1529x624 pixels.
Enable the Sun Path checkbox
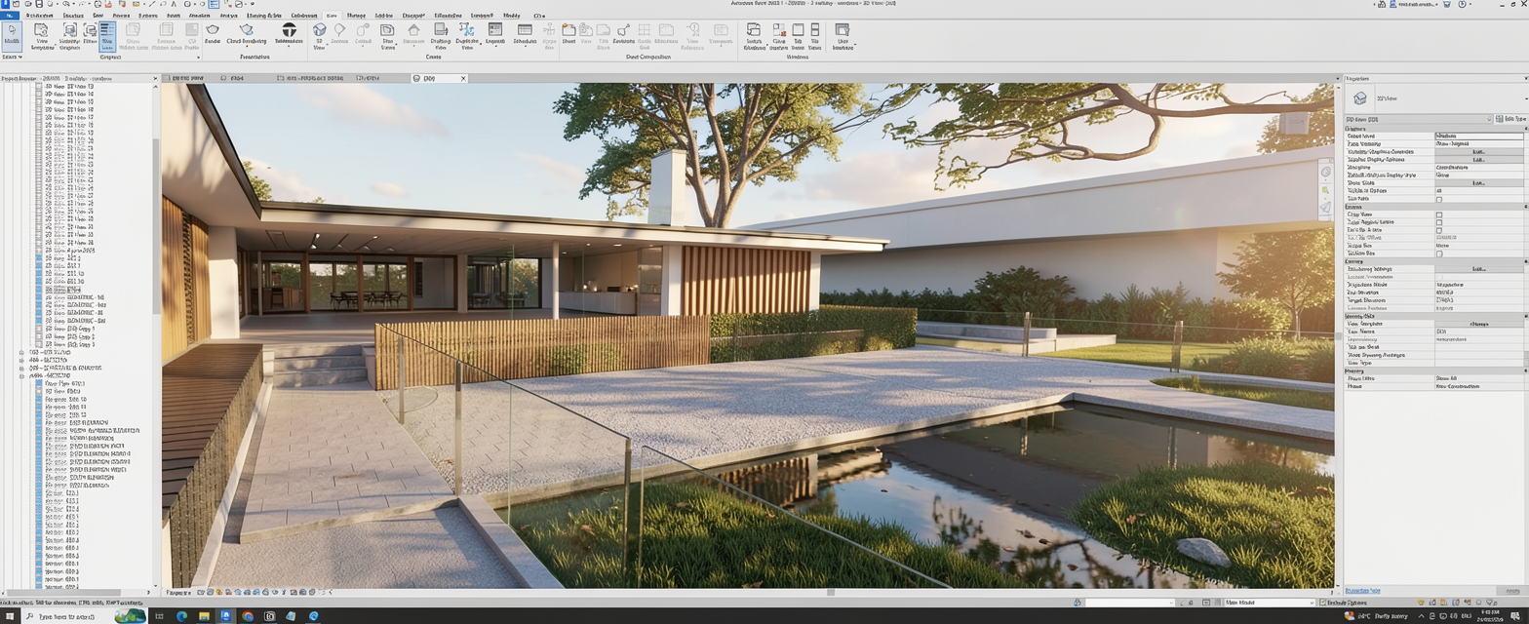(x=1438, y=199)
